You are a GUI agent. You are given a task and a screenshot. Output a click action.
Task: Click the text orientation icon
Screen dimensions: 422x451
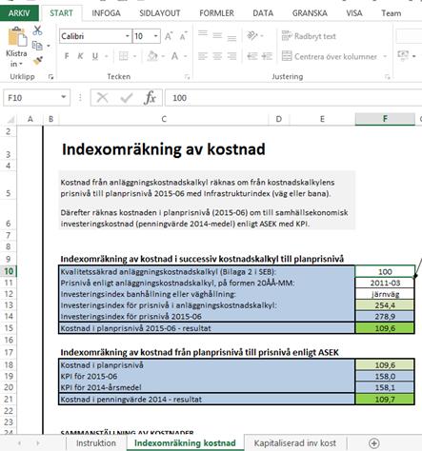tap(252, 35)
